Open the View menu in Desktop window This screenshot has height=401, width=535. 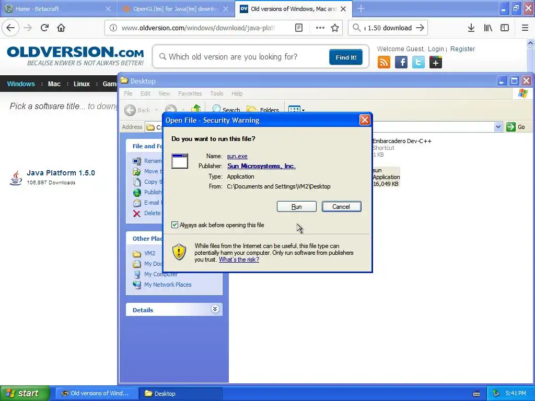tap(164, 93)
